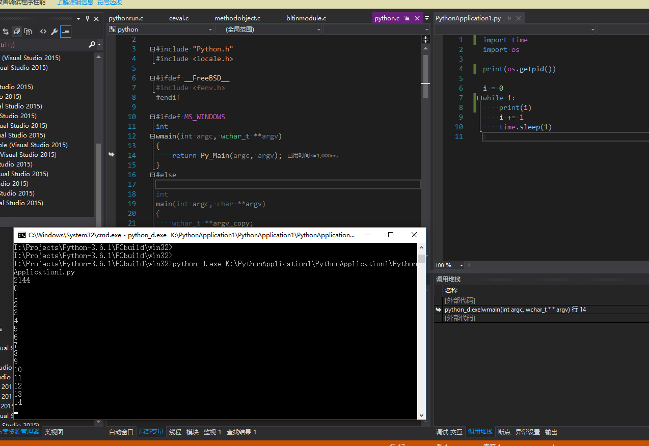Click inside the Solution Explorer search field

click(x=41, y=44)
